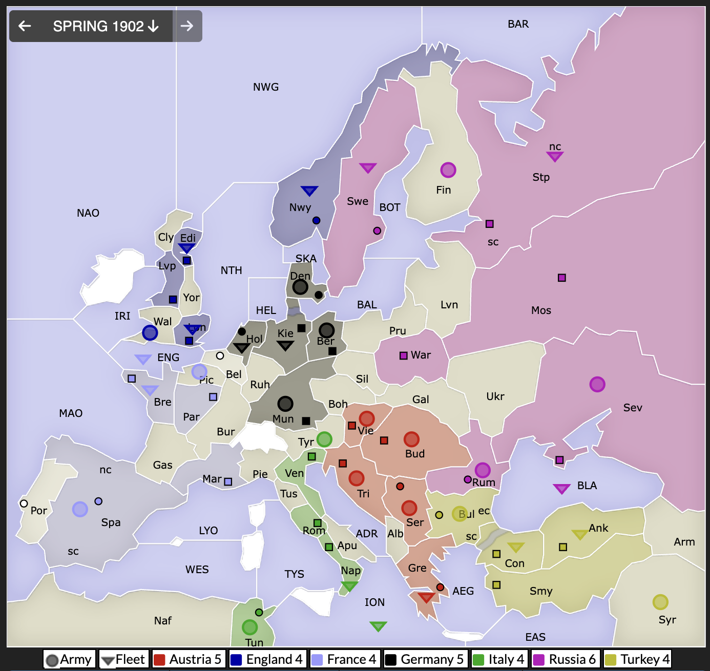Viewport: 710px width, 671px height.
Task: Select the Italian fleet in the Ionian Sea
Action: pos(378,626)
